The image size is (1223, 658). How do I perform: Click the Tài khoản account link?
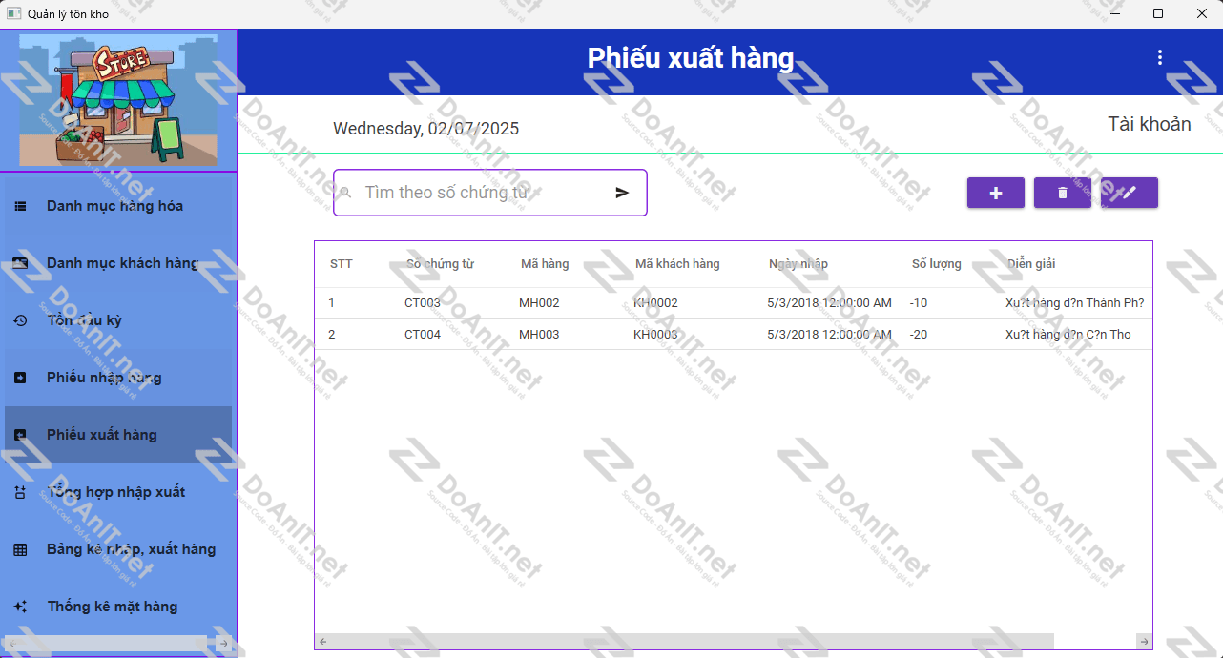1149,124
